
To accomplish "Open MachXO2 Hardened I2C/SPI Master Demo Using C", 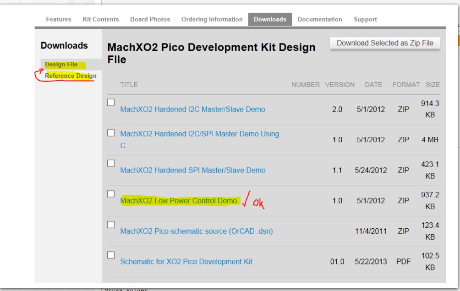I will pos(199,140).
